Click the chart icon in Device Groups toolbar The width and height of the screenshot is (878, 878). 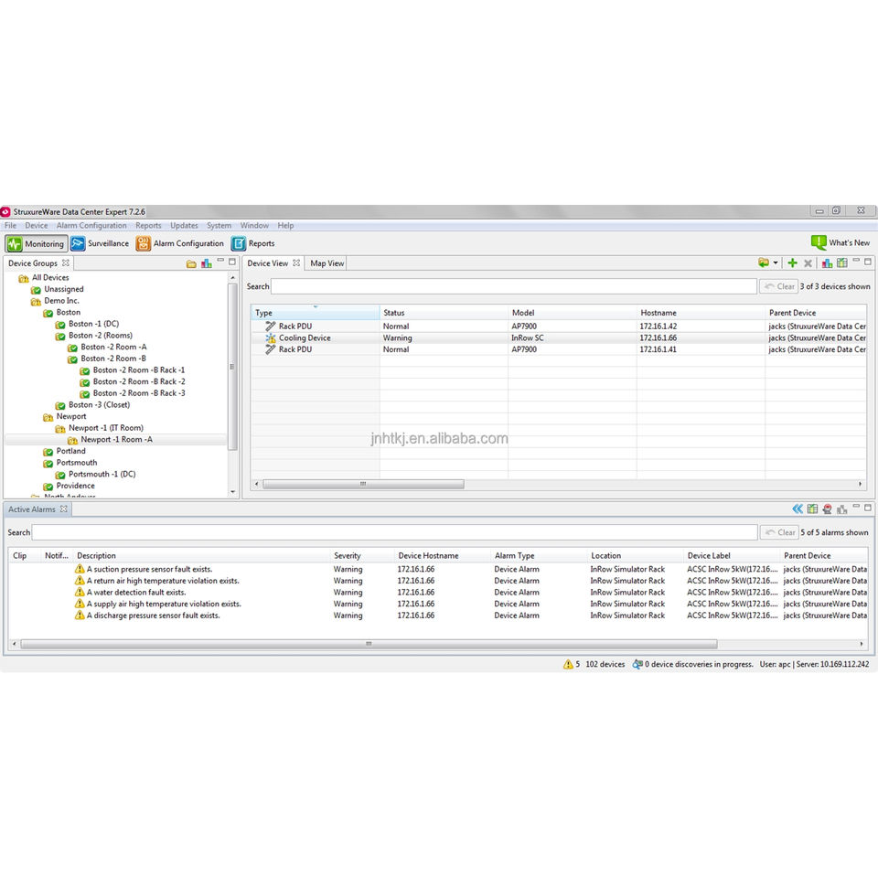(x=207, y=263)
